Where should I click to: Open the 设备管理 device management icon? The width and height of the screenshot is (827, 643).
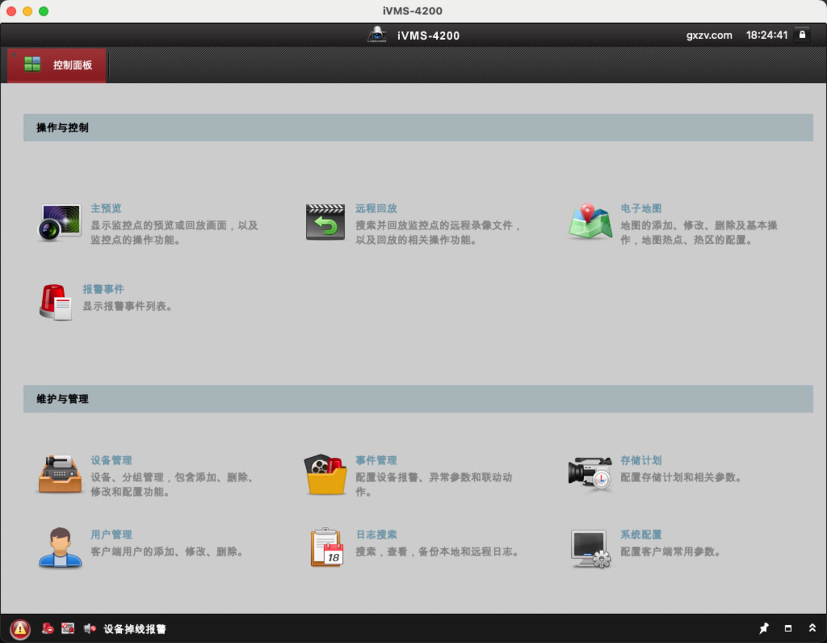click(x=59, y=474)
